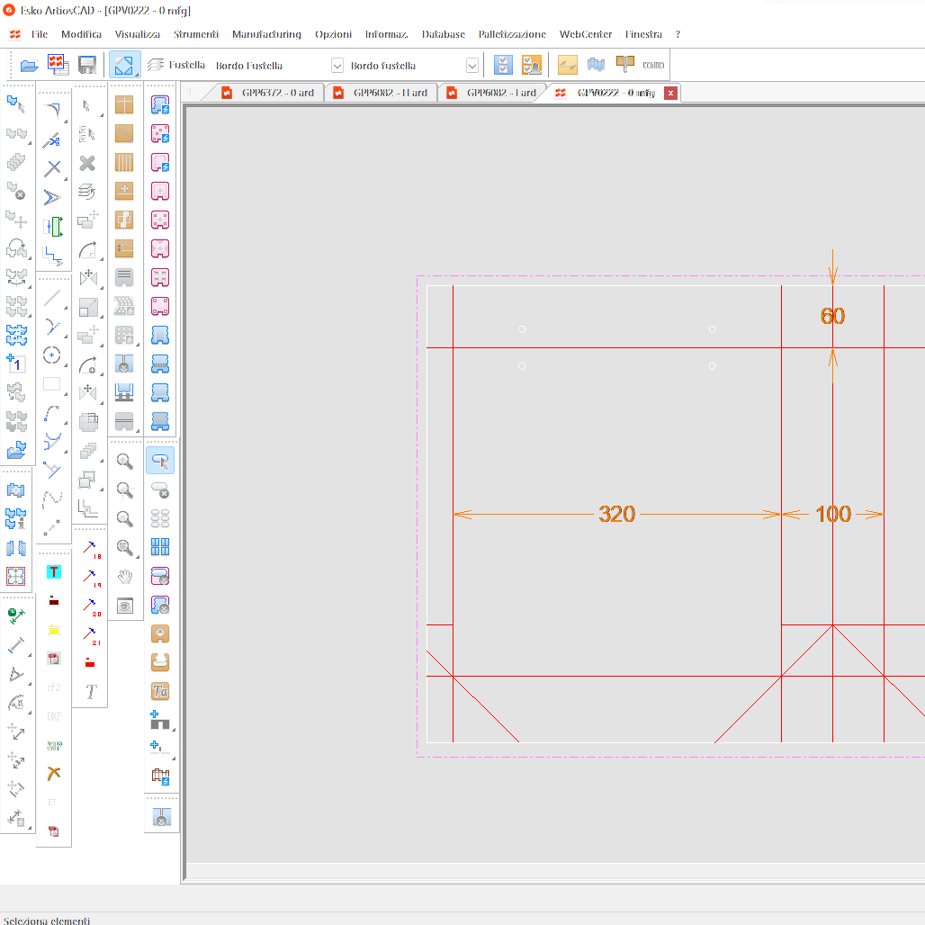Click the scale-to-fit view icon in top toolbar
925x925 pixels.
coord(124,65)
